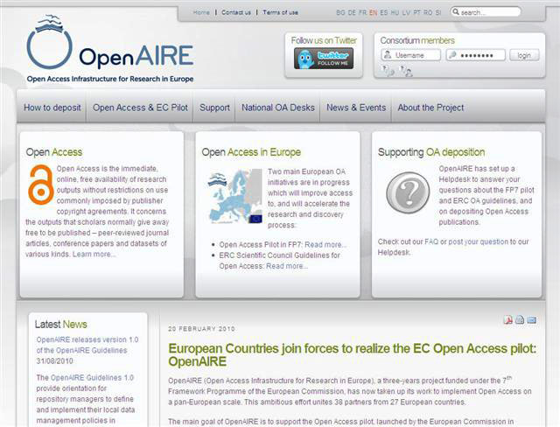
Task: Click the 20 FEBRUARY 2010 date
Action: [201, 329]
